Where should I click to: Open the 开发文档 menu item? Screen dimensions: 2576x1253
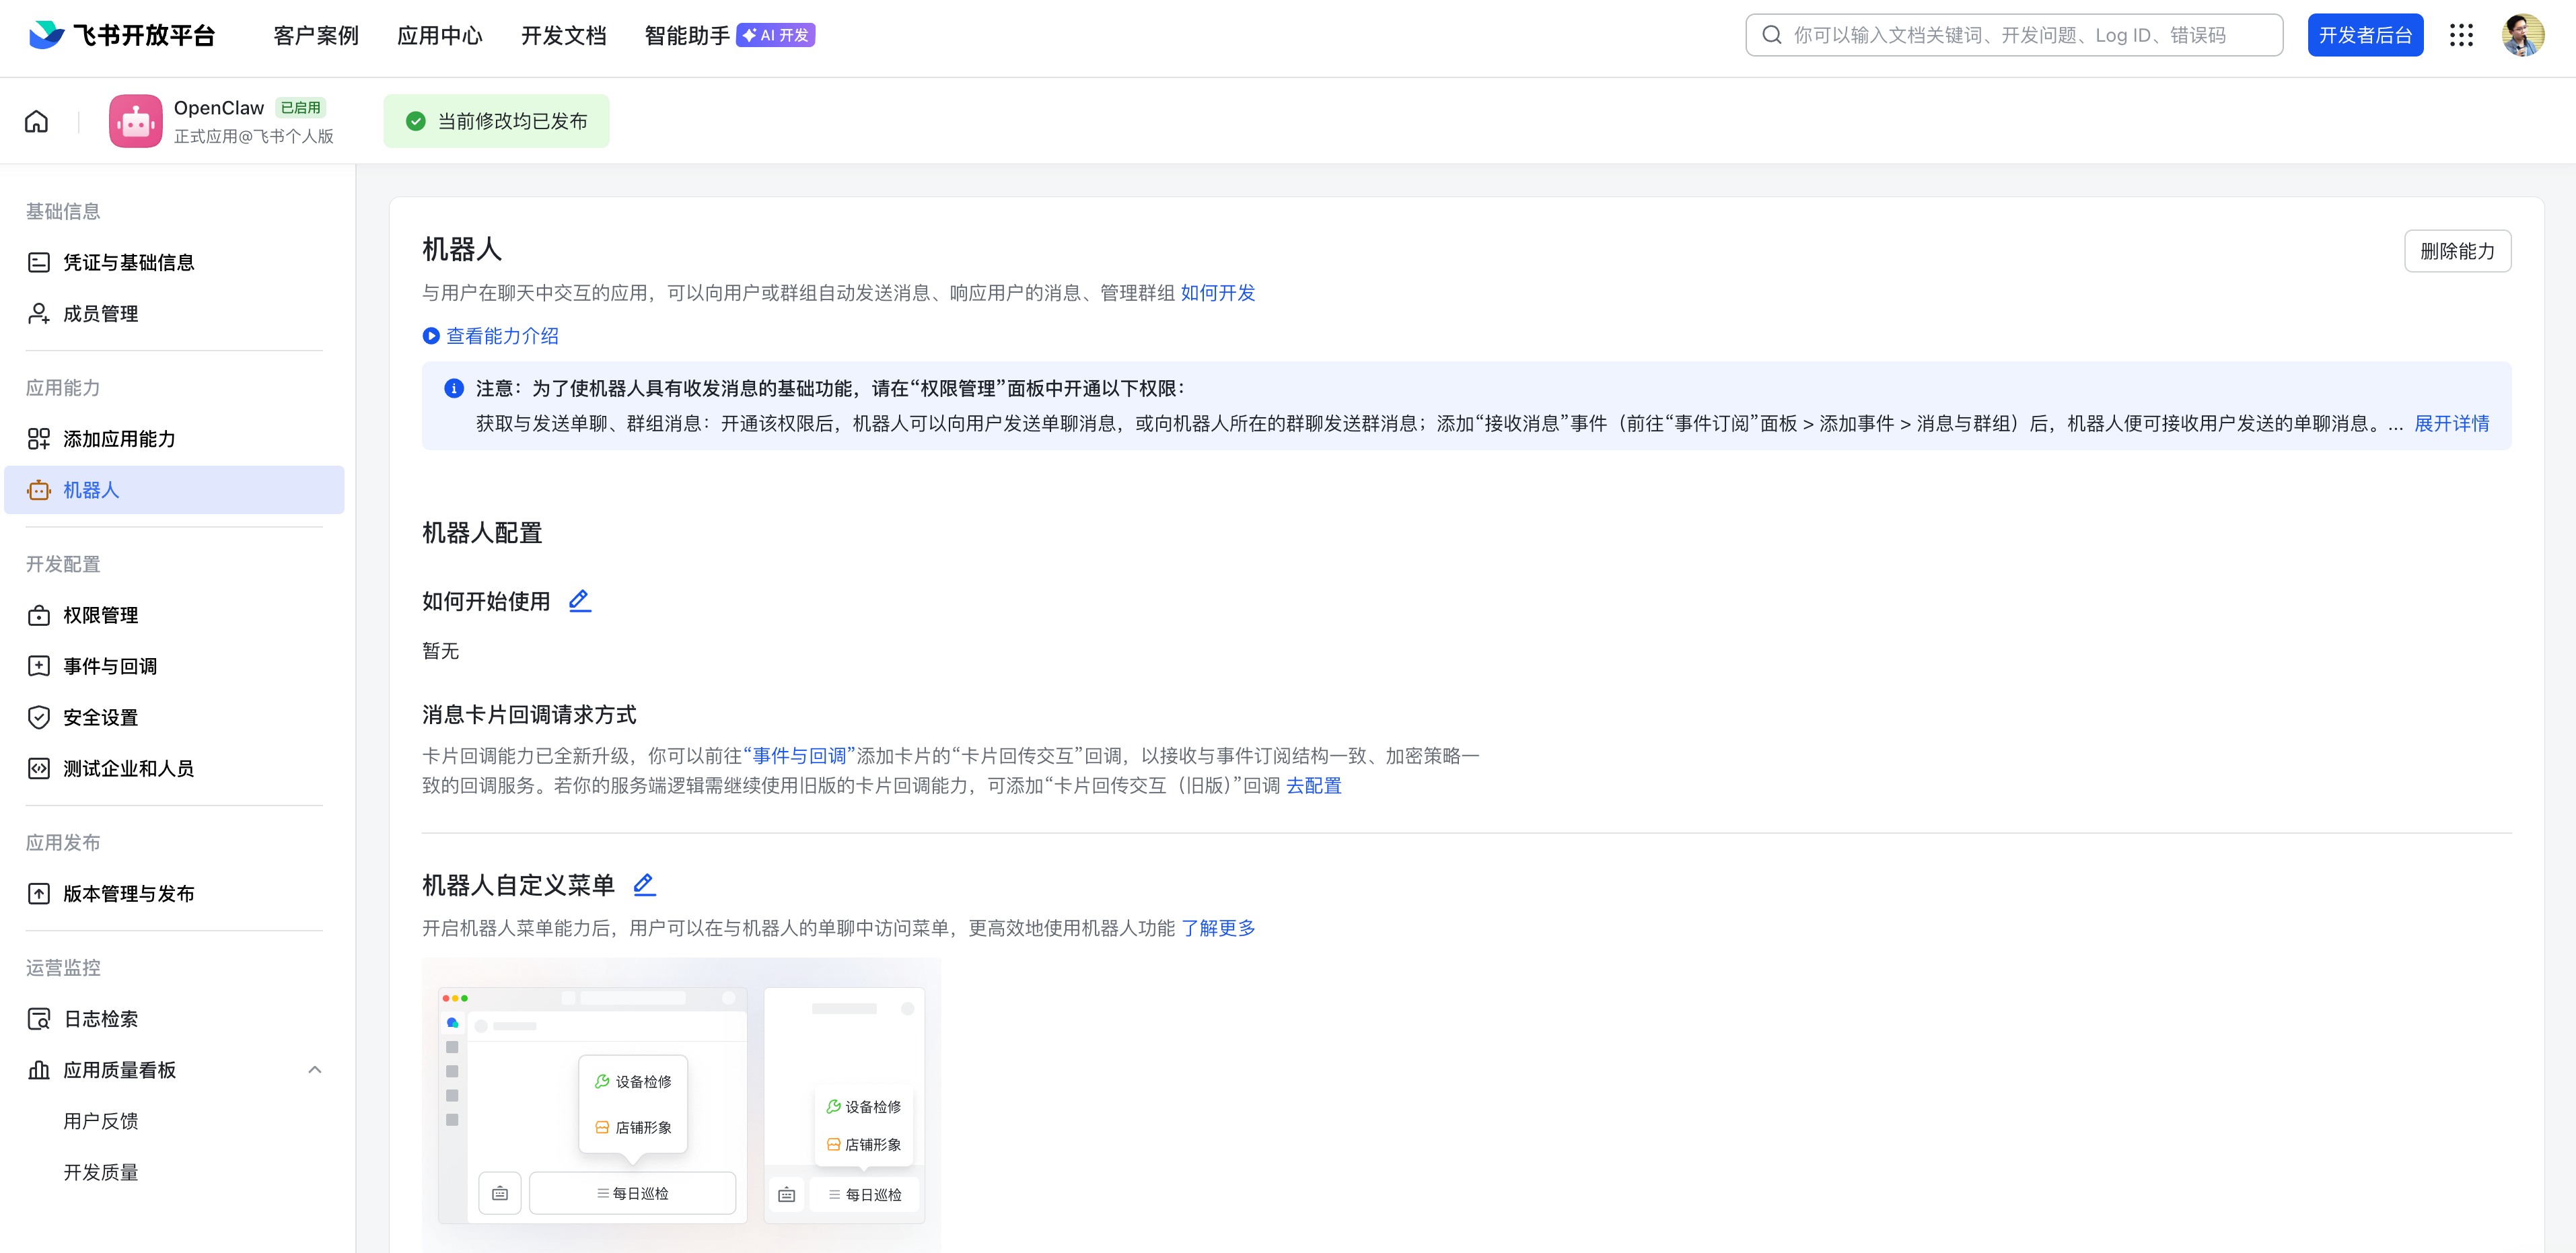click(x=563, y=35)
